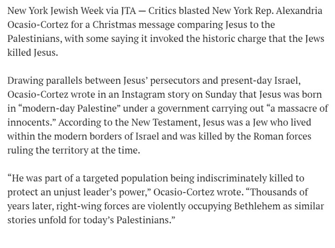335x248 pixels.
Task: Click the words "New York Jewish Week"
Action: [55, 11]
